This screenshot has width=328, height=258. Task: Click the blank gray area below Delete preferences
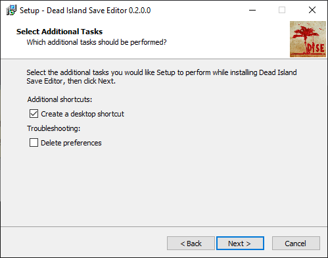point(164,186)
